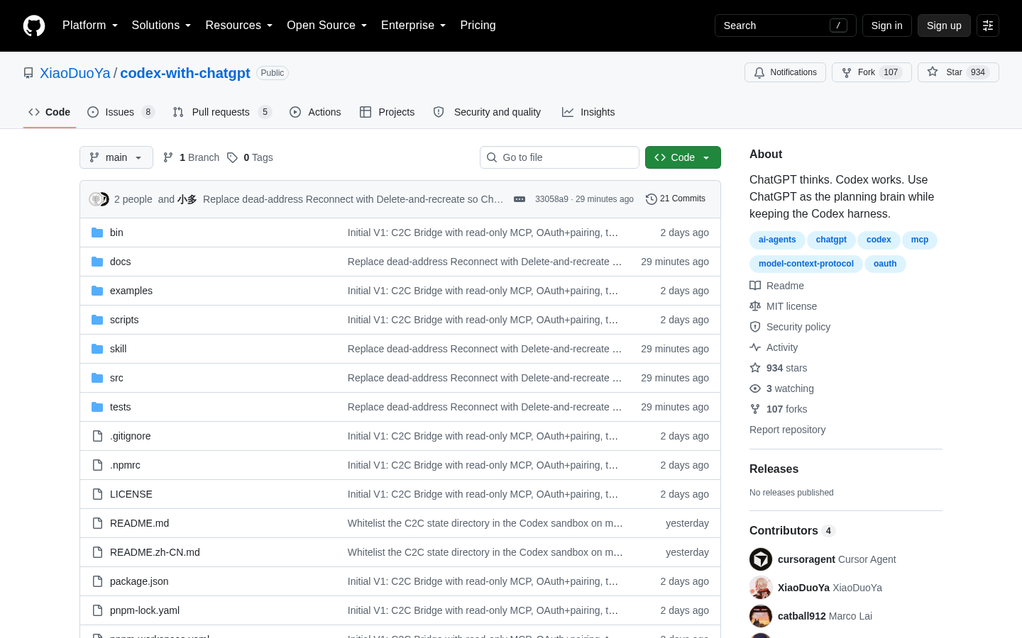Click the Search input in the header

pyautogui.click(x=786, y=26)
